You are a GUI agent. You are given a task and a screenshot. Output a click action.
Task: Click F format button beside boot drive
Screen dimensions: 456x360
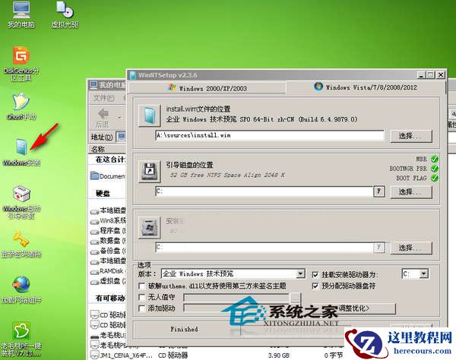pos(379,191)
